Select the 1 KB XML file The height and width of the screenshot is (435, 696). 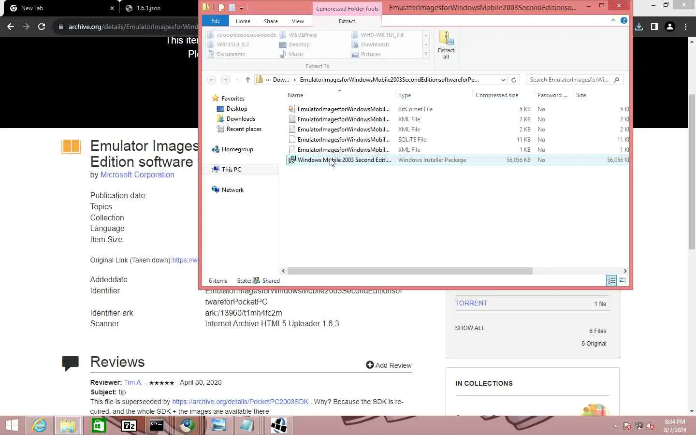[457, 150]
